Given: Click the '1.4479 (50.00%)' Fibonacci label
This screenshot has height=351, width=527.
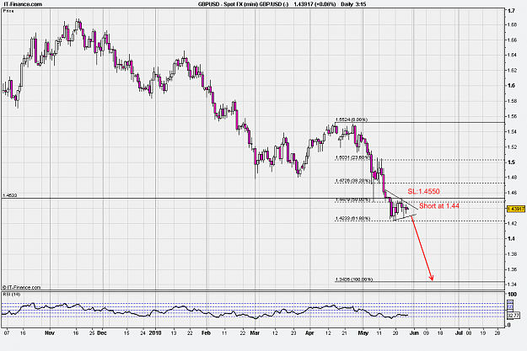Looking at the screenshot, I should coord(352,199).
